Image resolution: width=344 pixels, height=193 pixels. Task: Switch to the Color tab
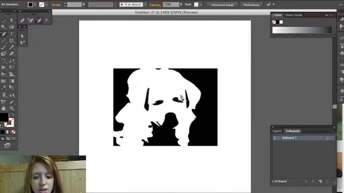pyautogui.click(x=277, y=15)
